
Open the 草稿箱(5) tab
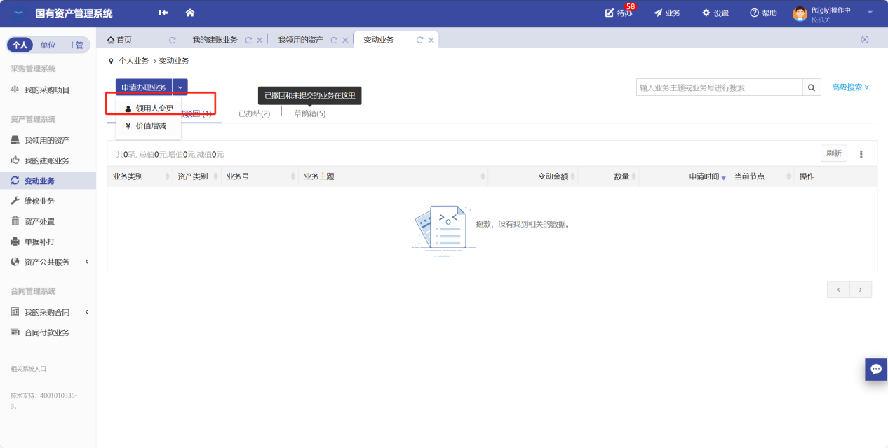click(x=309, y=113)
